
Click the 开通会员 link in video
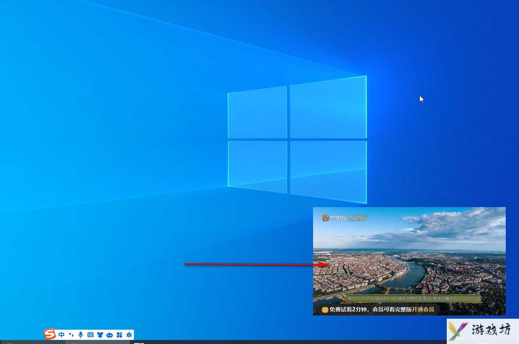coord(423,309)
